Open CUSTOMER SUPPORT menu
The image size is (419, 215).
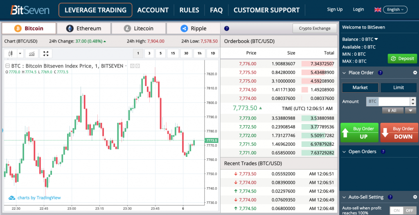[266, 10]
